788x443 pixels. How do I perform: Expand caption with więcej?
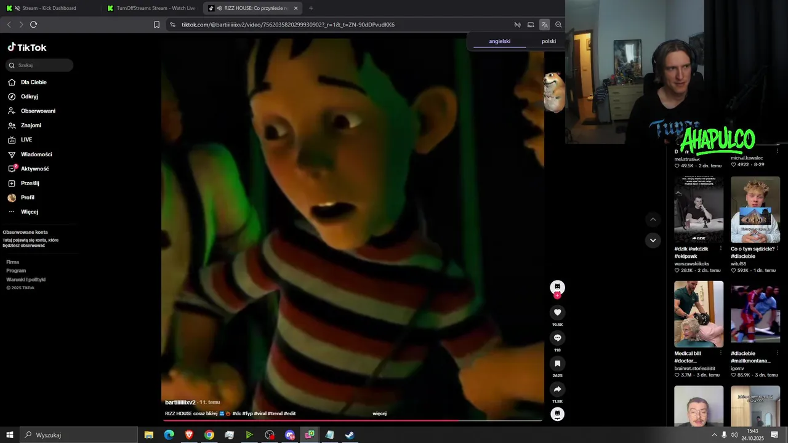pyautogui.click(x=380, y=413)
